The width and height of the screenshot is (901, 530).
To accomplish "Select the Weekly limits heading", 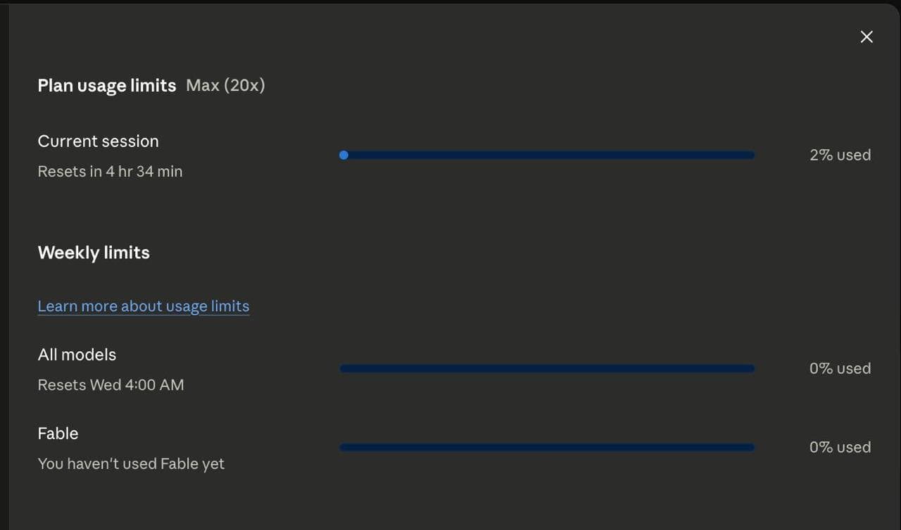I will click(94, 253).
